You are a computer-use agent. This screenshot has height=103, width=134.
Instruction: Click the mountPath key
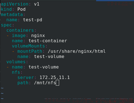[x=30, y=51]
